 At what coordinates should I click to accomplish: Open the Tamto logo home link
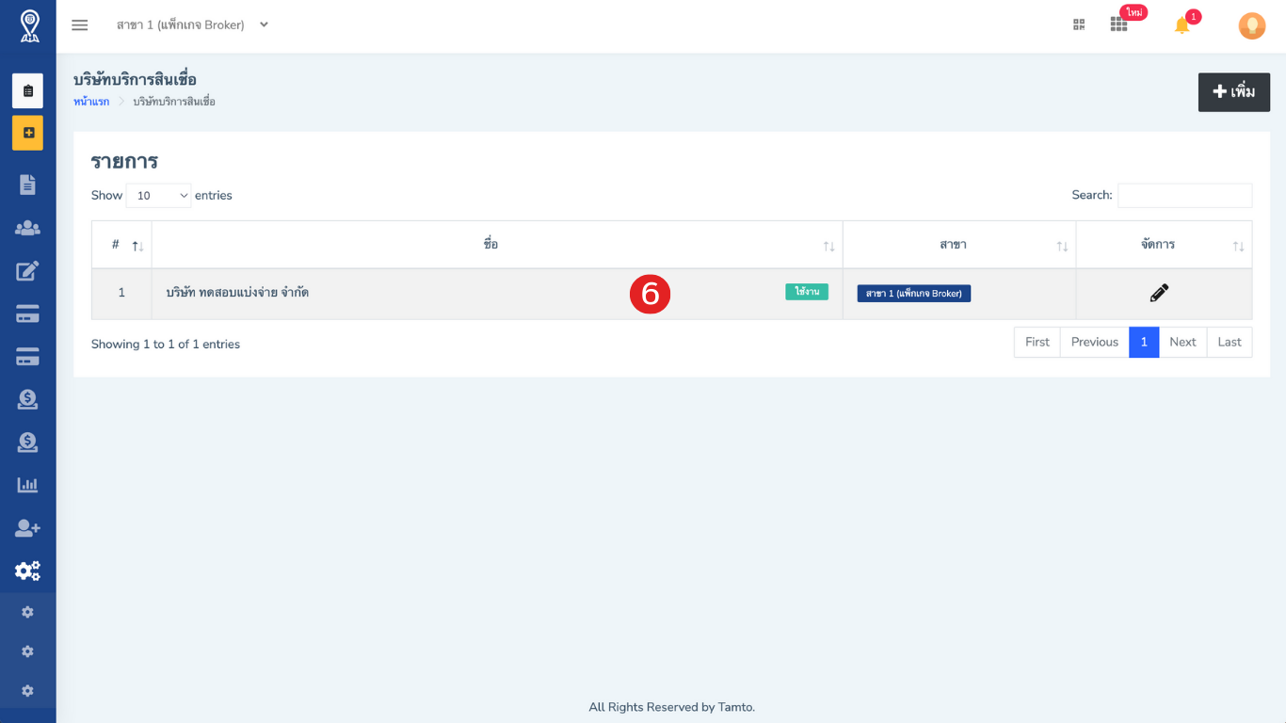coord(29,25)
